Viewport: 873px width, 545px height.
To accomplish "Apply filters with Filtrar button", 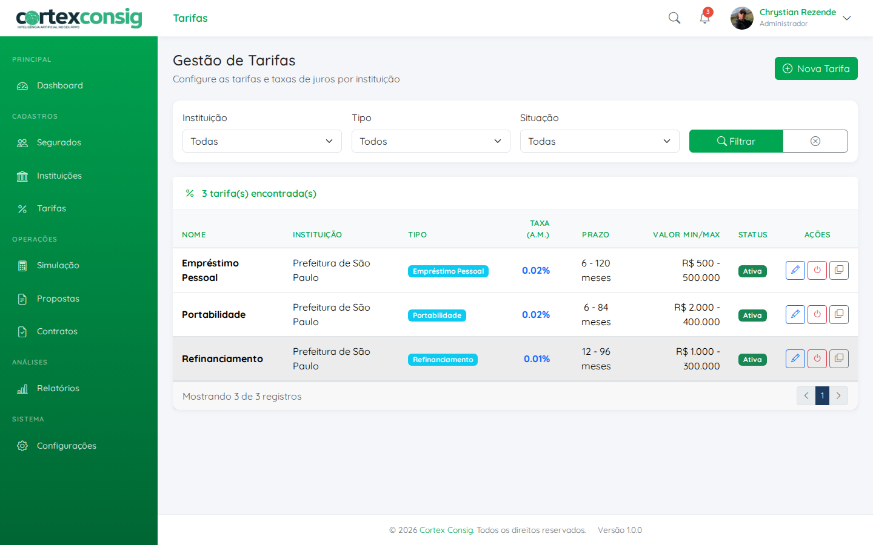I will (736, 141).
